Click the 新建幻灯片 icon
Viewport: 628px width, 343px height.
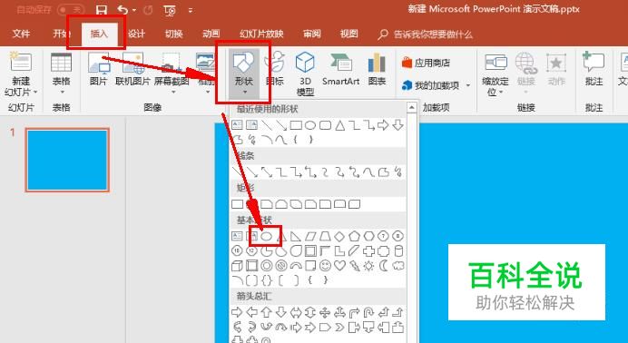tap(21, 62)
